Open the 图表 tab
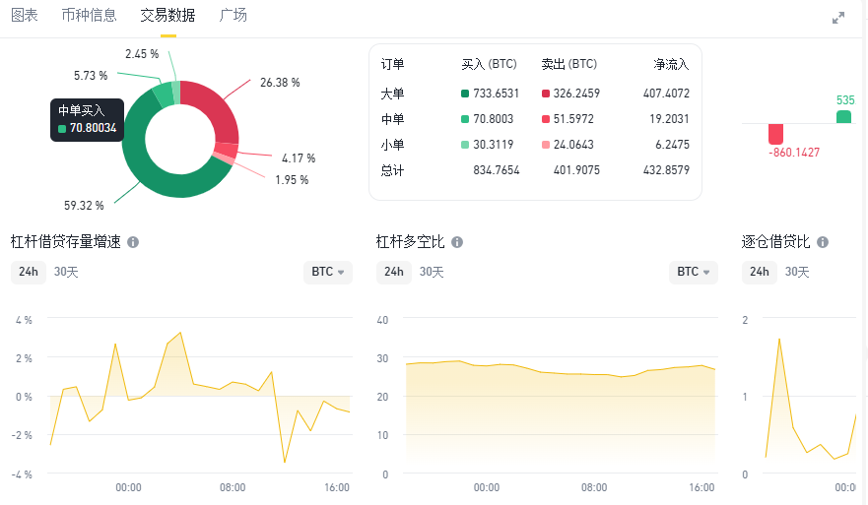Image resolution: width=868 pixels, height=505 pixels. tap(25, 16)
